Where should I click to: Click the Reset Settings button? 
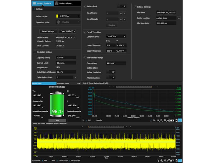[48, 31]
